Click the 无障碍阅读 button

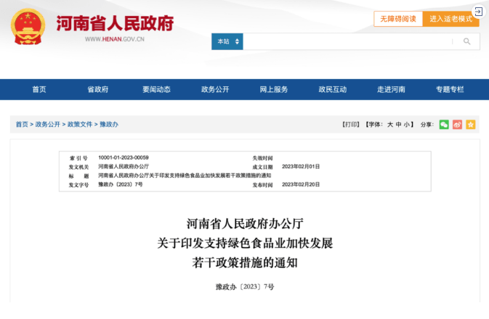pos(398,19)
